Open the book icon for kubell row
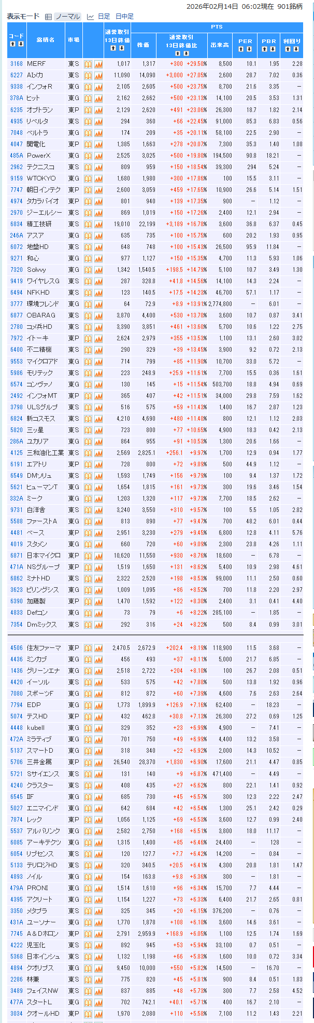Image resolution: width=314 pixels, height=1023 pixels. 88,728
